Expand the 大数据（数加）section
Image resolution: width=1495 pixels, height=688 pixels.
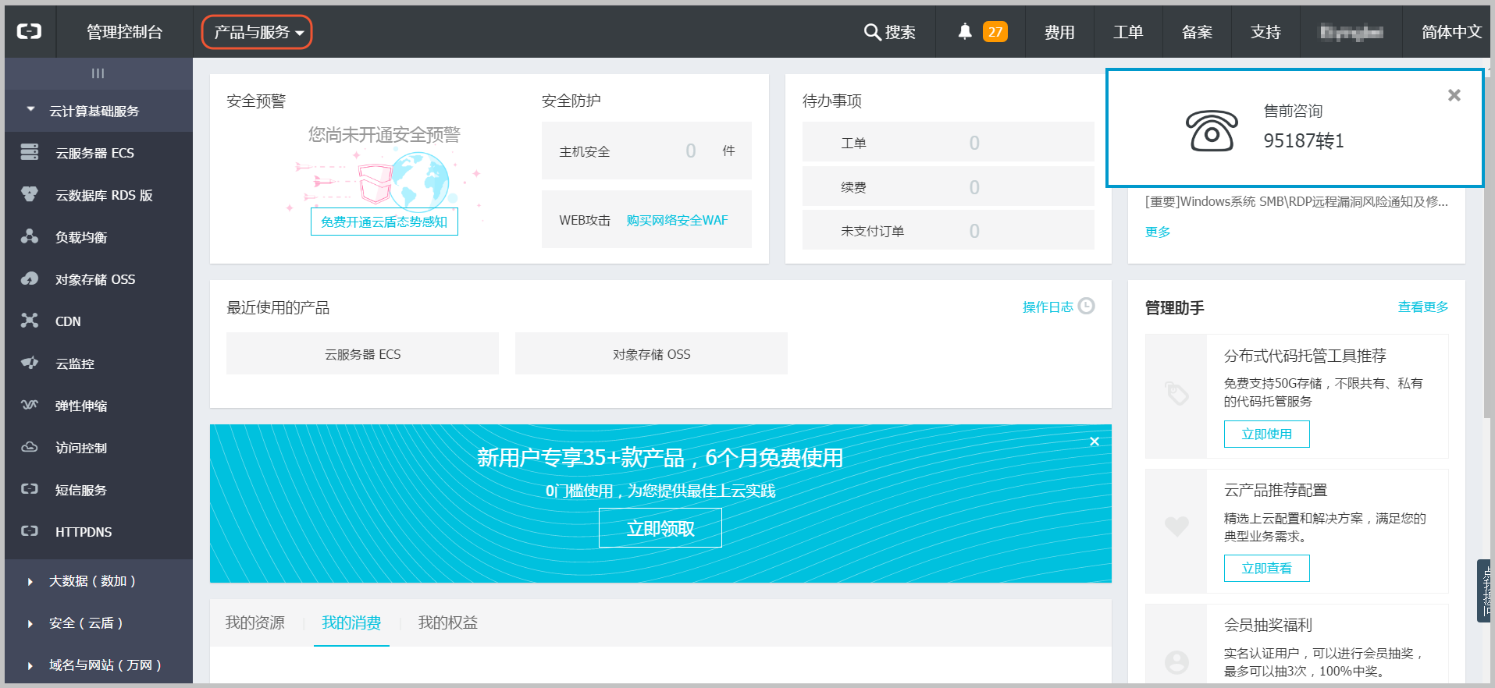tap(98, 581)
